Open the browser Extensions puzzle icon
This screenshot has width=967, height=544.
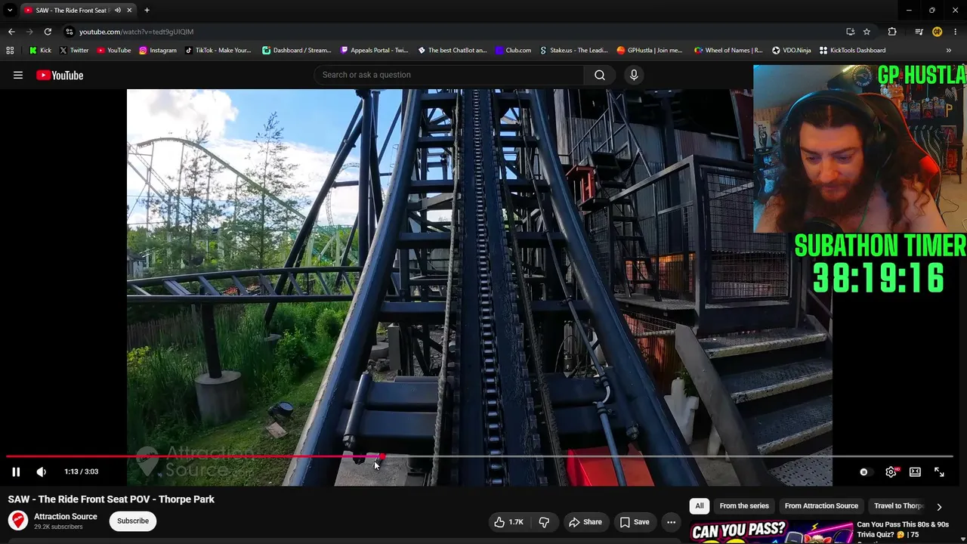892,32
